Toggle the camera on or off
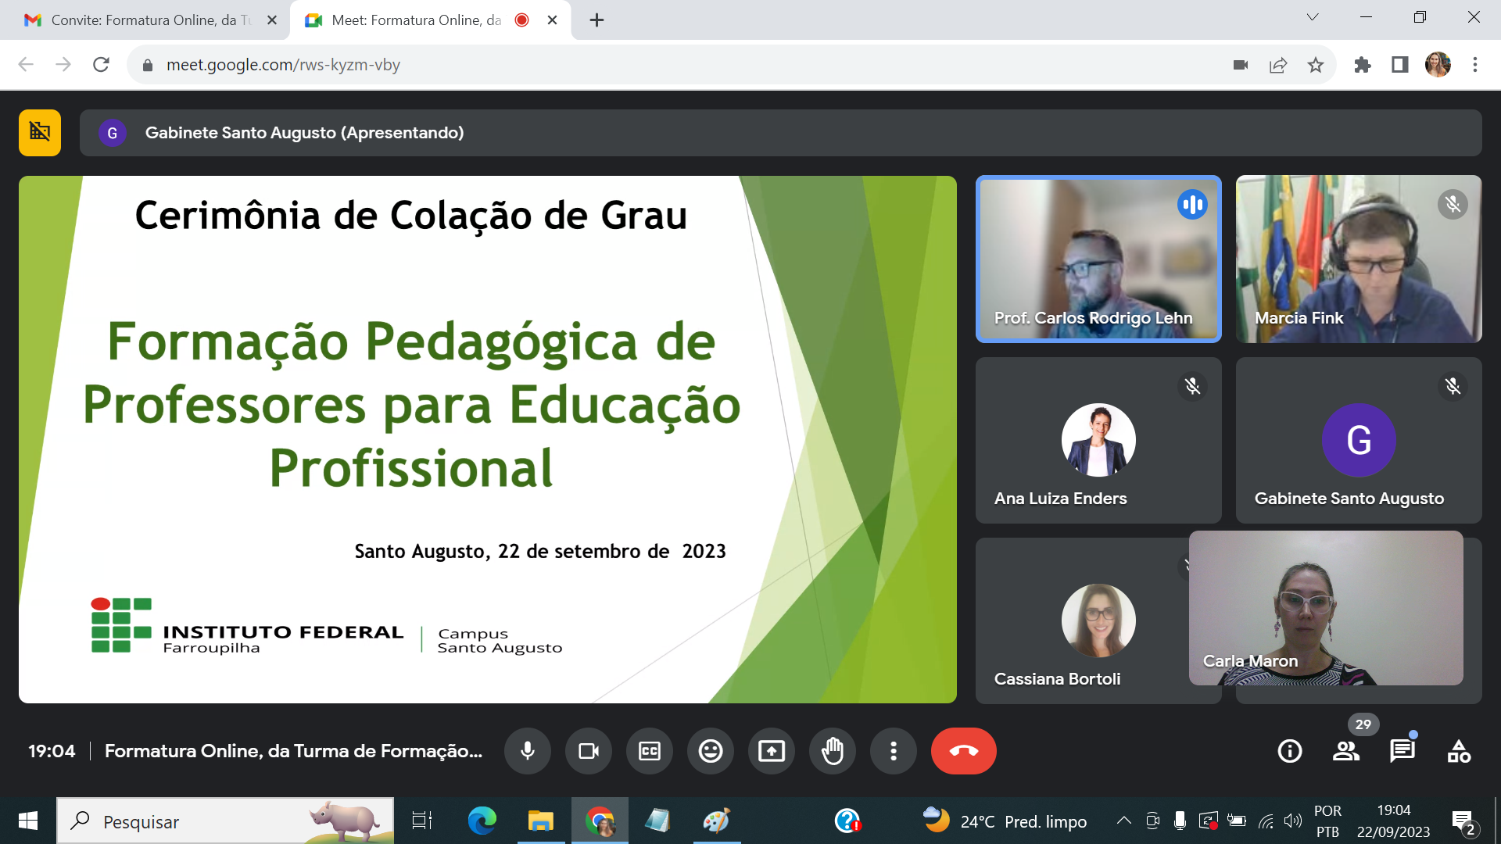This screenshot has width=1501, height=844. (588, 751)
